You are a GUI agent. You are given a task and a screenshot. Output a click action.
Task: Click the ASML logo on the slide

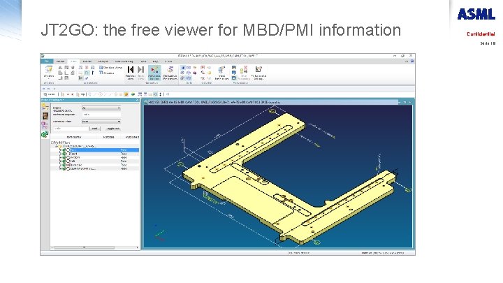pyautogui.click(x=476, y=14)
